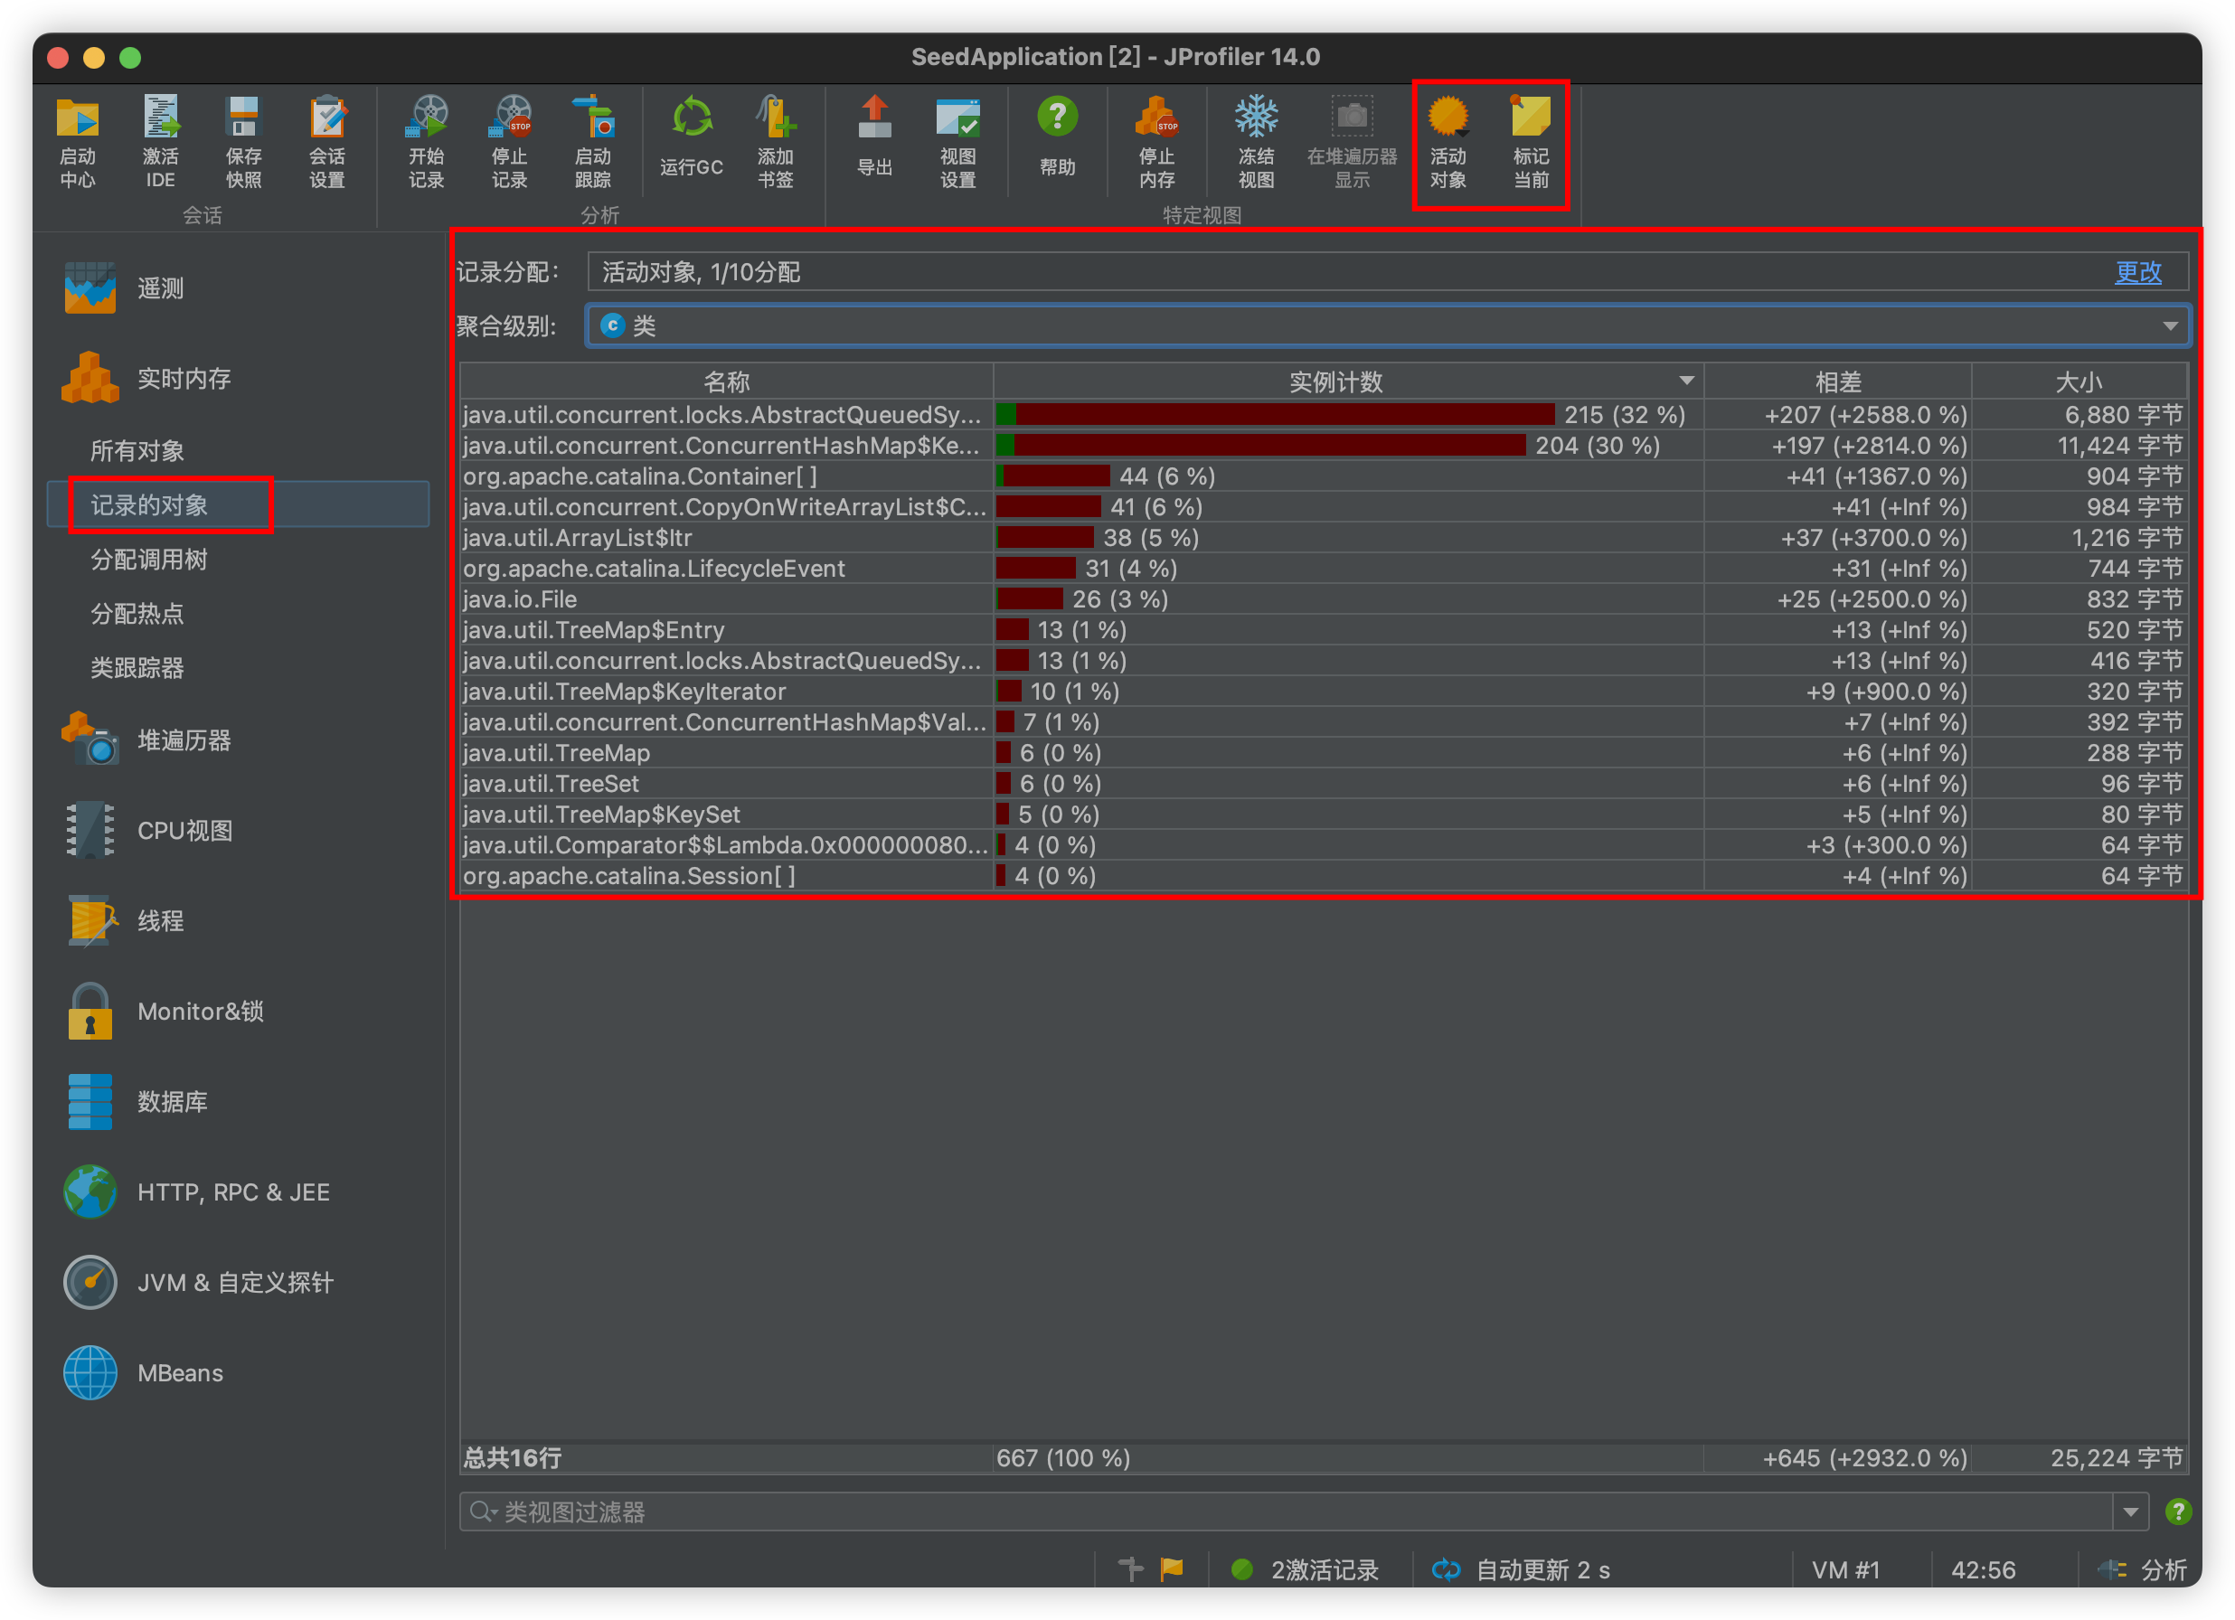Click 标记当前 mark current icon

[1531, 142]
